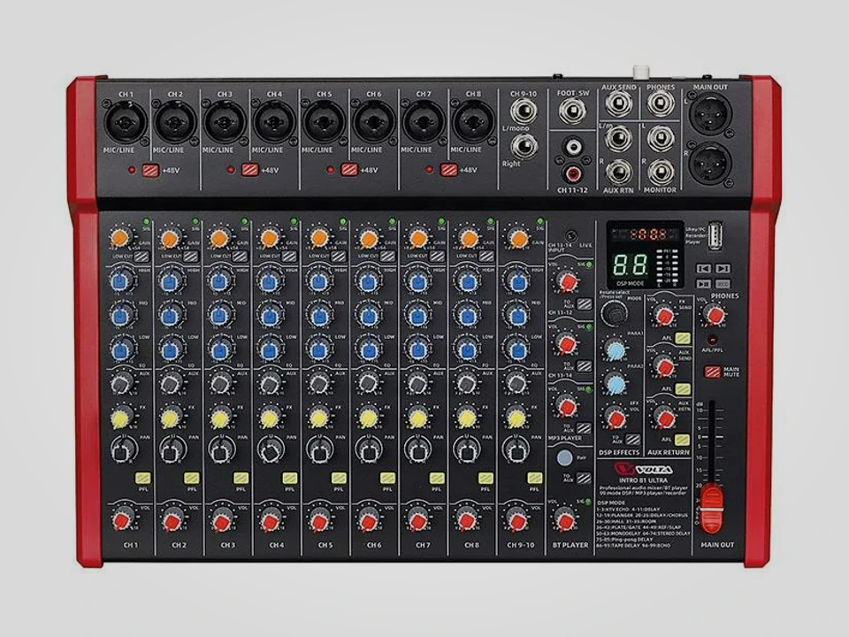849x637 pixels.
Task: Toggle +48V phantom power for CH 3-4
Action: (x=250, y=170)
